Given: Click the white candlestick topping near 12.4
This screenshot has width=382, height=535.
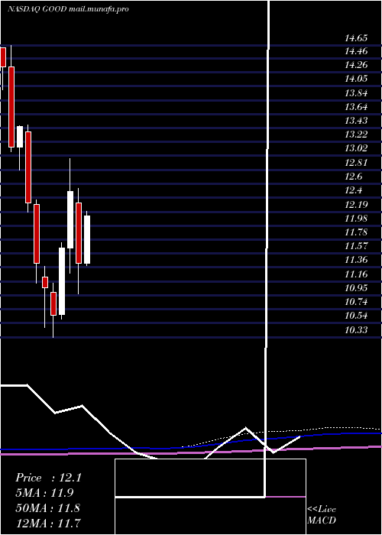Looking at the screenshot, I should 70,219.
